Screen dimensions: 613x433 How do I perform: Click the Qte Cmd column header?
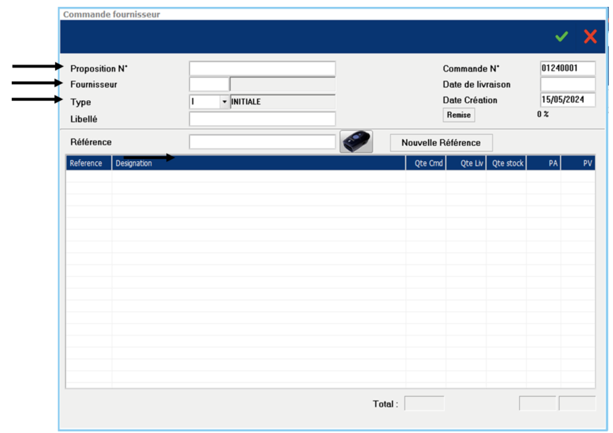[426, 163]
